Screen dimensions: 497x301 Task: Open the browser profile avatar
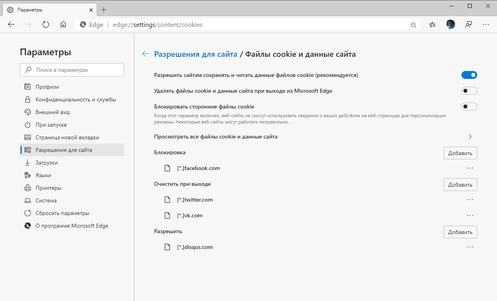(450, 24)
